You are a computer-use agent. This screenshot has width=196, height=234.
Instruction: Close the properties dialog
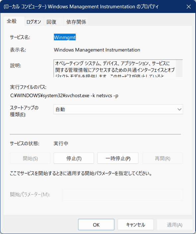pyautogui.click(x=189, y=7)
